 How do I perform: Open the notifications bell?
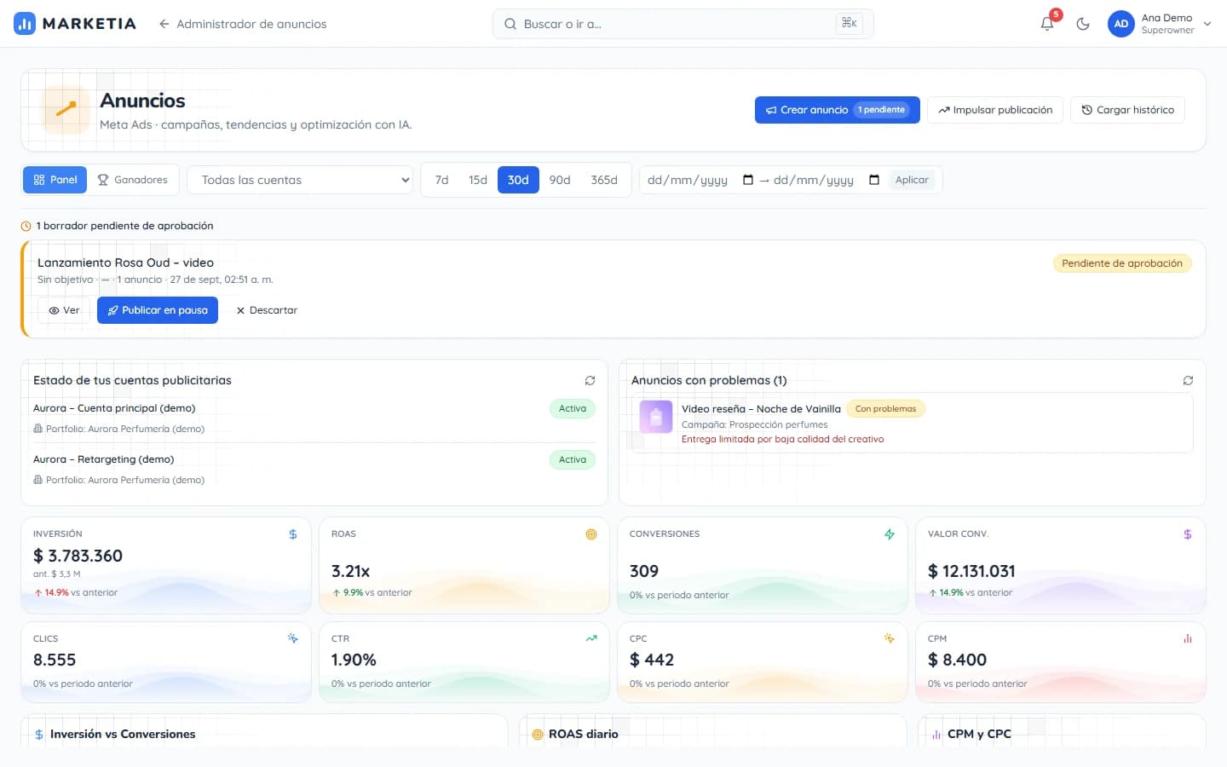click(1047, 24)
